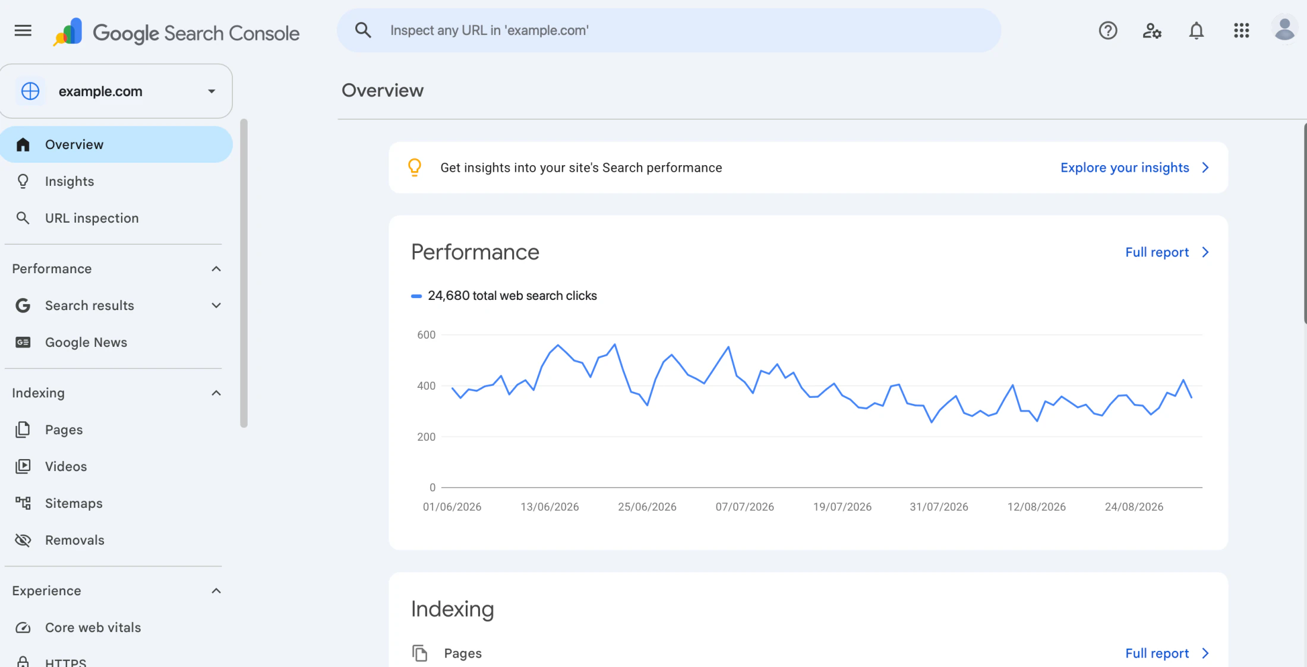Click the 07/07/2026 axis date label
Viewport: 1307px width, 667px height.
[744, 507]
